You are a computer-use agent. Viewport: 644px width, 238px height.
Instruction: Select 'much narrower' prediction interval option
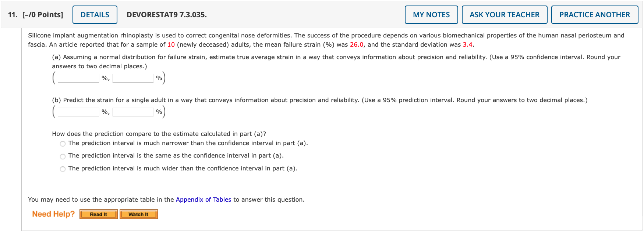(63, 144)
